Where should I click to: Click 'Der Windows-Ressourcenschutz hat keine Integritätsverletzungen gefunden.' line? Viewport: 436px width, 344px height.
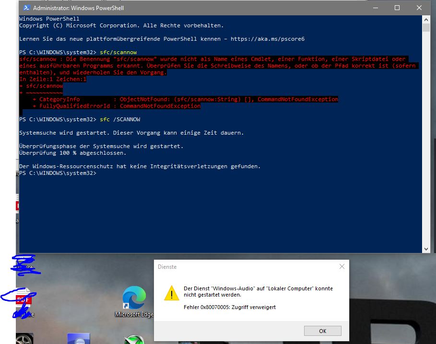coord(140,166)
